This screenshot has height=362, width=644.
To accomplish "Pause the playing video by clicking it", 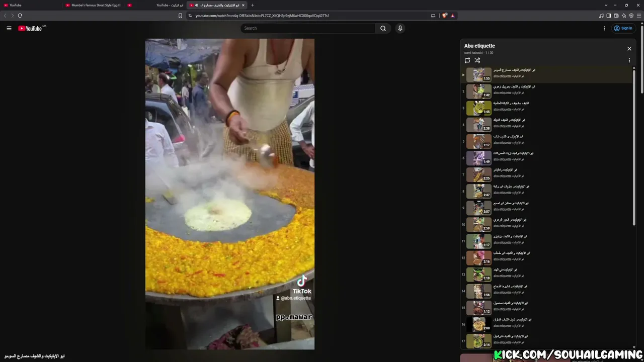I will pos(230,194).
